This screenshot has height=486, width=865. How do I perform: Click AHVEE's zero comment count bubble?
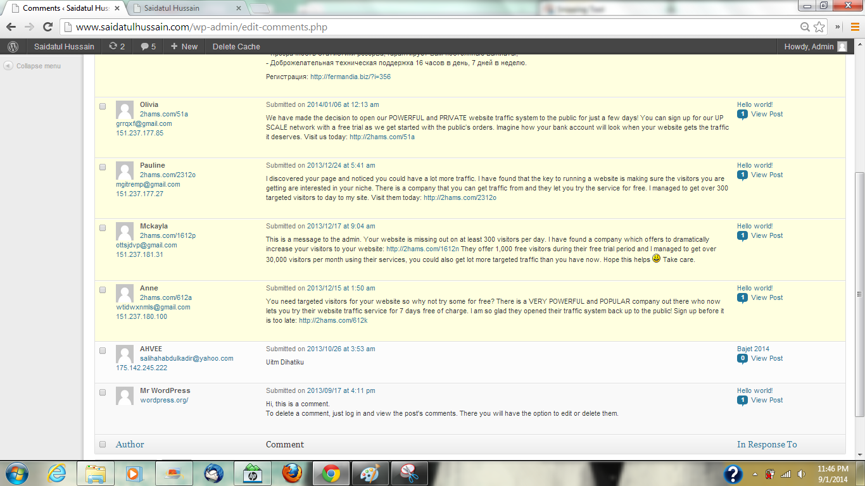pyautogui.click(x=742, y=359)
